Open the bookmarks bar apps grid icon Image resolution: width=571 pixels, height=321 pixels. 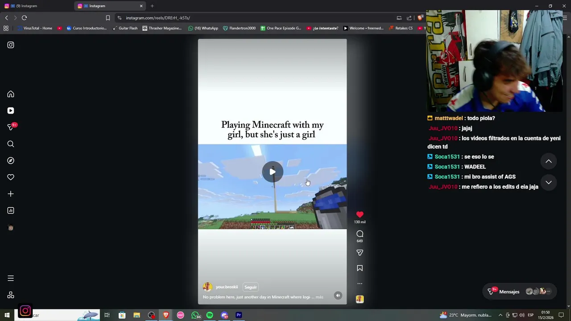coord(6,28)
